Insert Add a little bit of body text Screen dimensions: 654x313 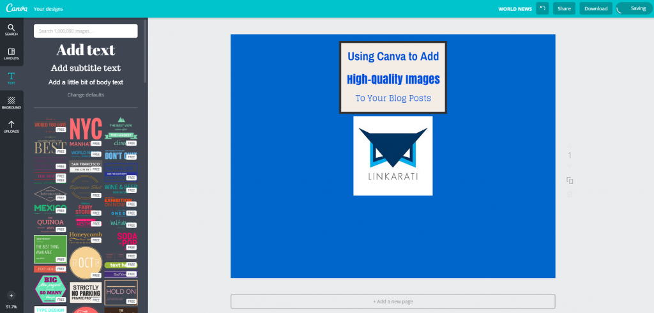86,82
